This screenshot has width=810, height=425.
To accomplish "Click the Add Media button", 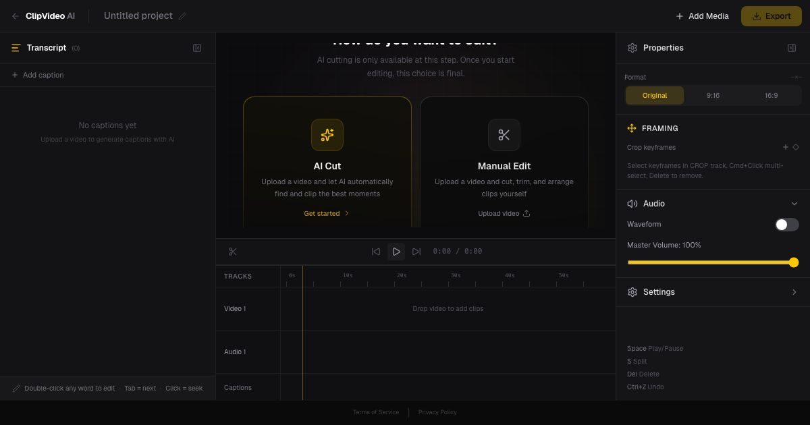I will [702, 16].
